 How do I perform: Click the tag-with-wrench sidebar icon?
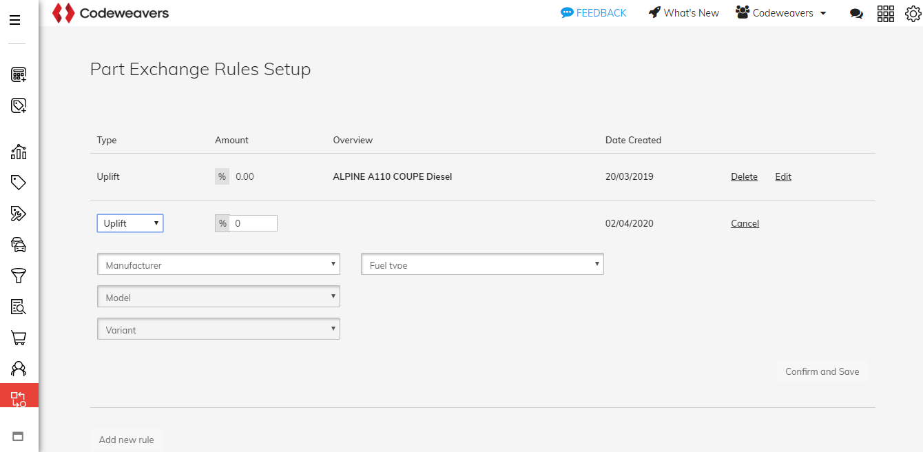click(x=19, y=214)
